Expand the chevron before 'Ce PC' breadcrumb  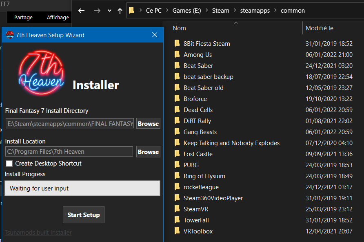(x=140, y=11)
